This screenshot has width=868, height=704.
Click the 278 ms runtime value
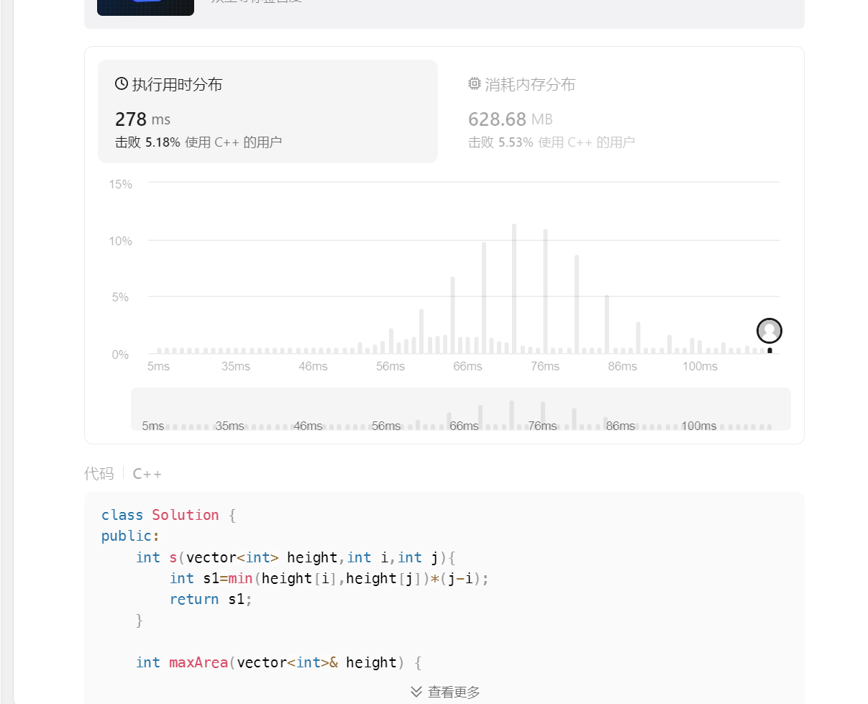142,119
